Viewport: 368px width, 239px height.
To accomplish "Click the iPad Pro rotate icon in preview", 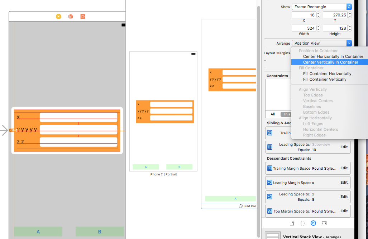I will (241, 206).
